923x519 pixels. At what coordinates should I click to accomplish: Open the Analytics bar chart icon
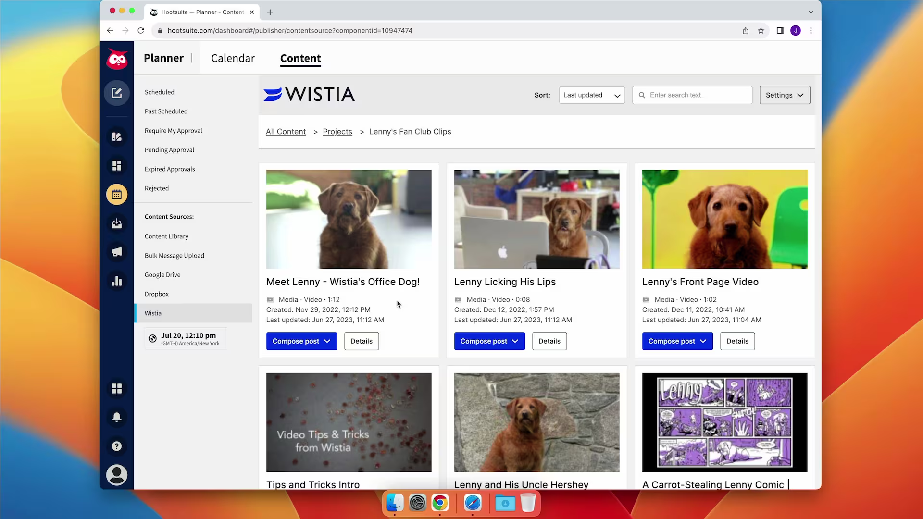coord(117,281)
